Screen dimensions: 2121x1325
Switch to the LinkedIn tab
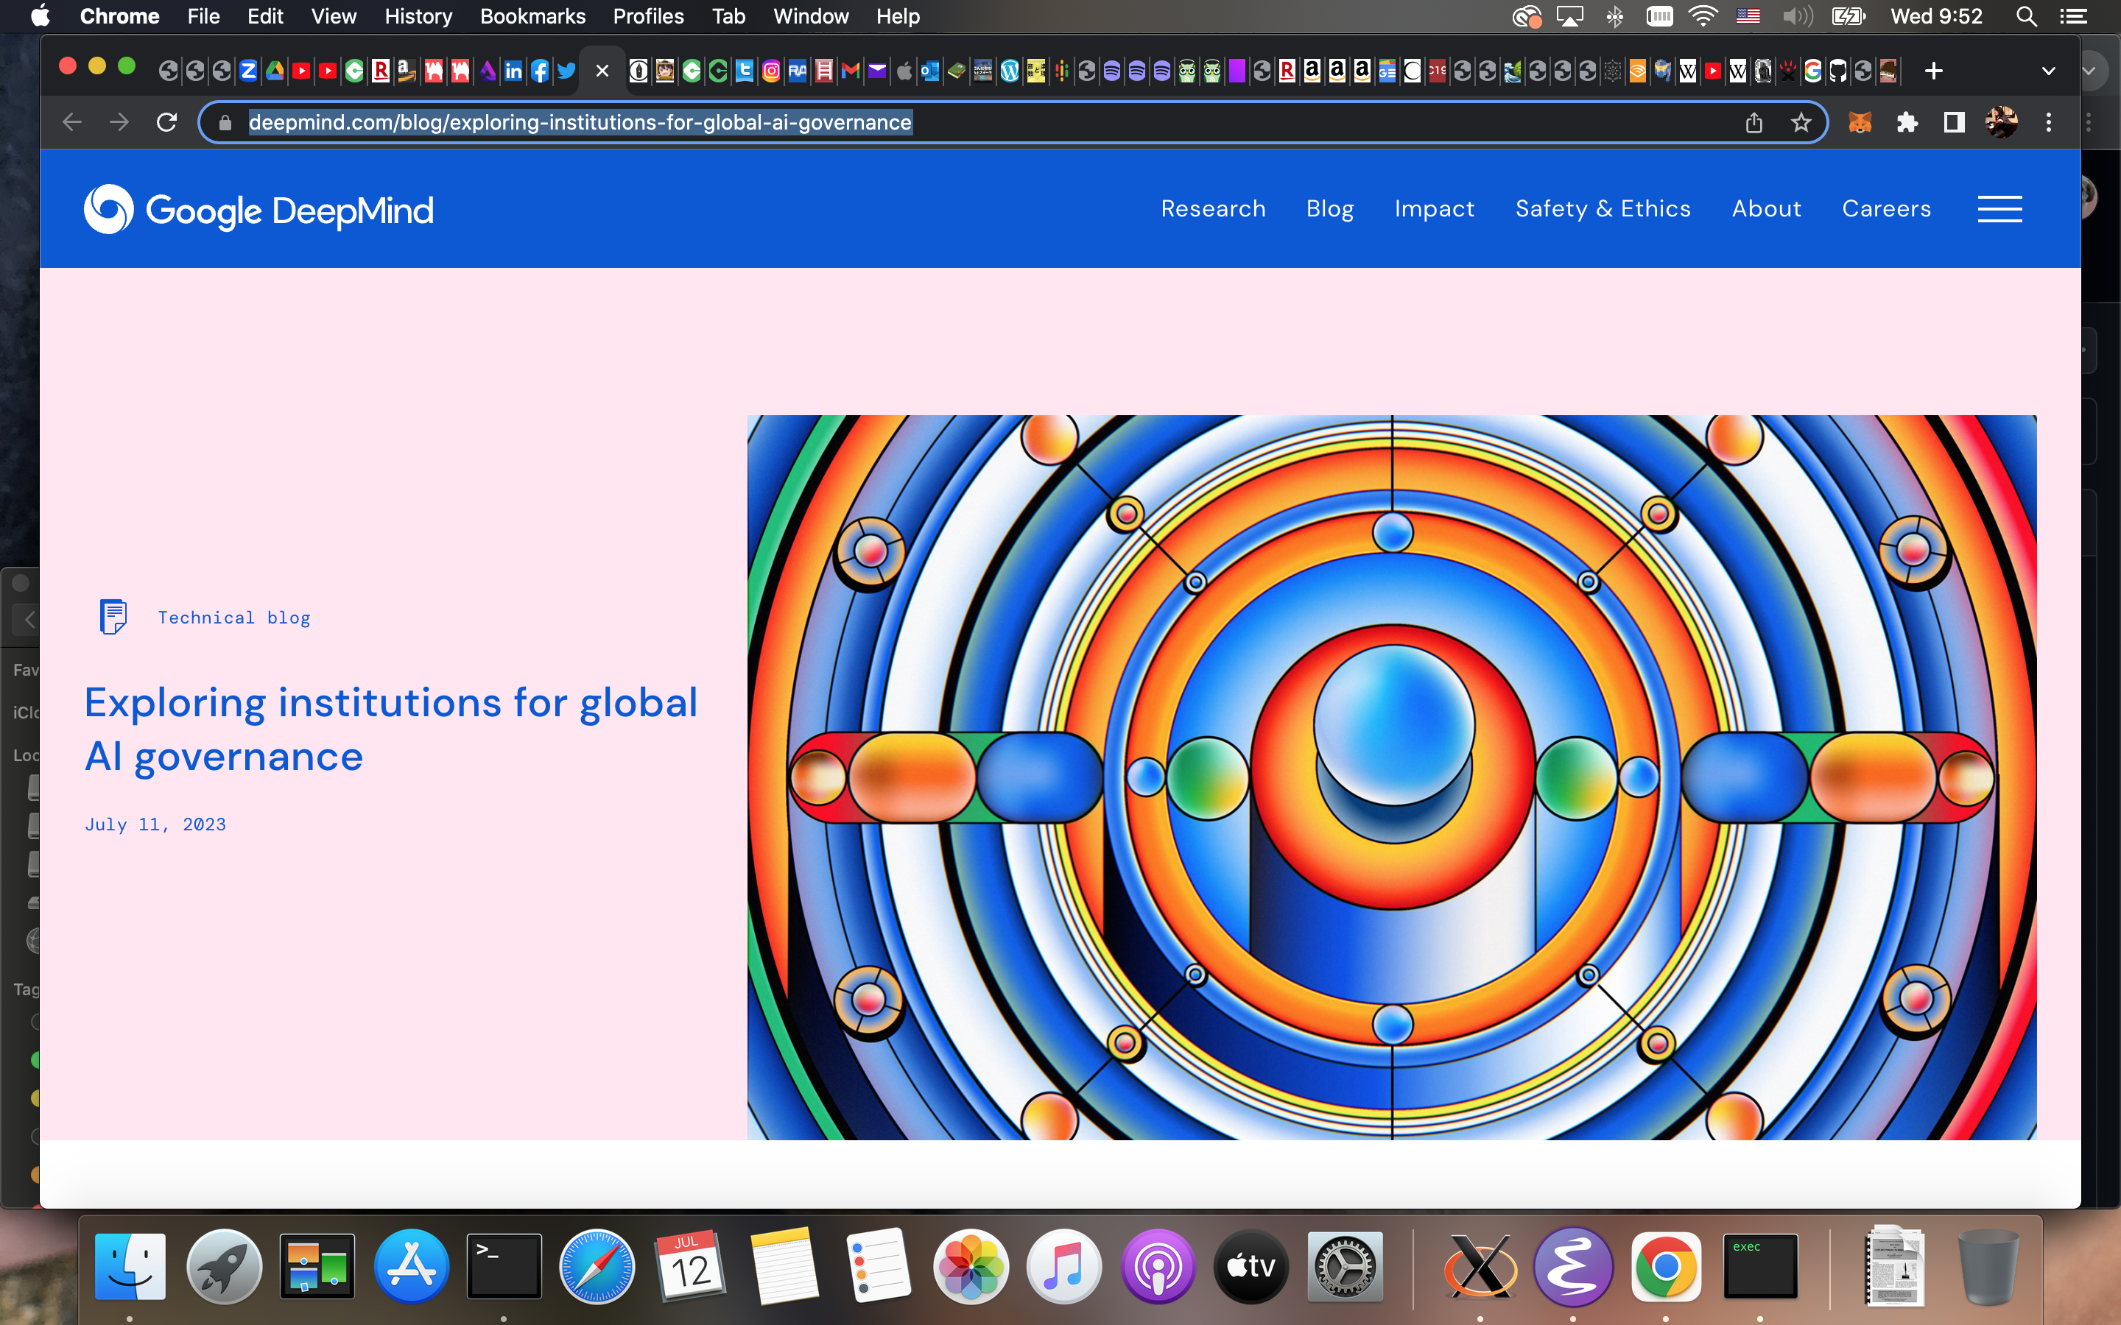coord(513,71)
